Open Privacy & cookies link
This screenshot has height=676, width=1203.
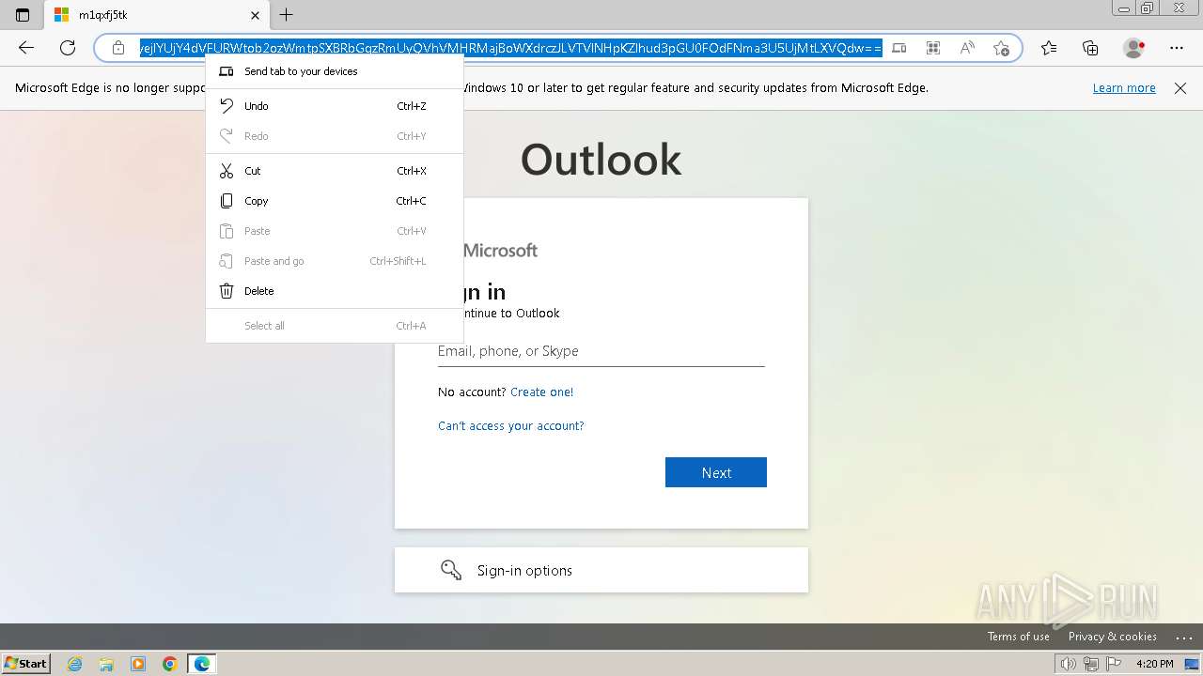coord(1113,637)
